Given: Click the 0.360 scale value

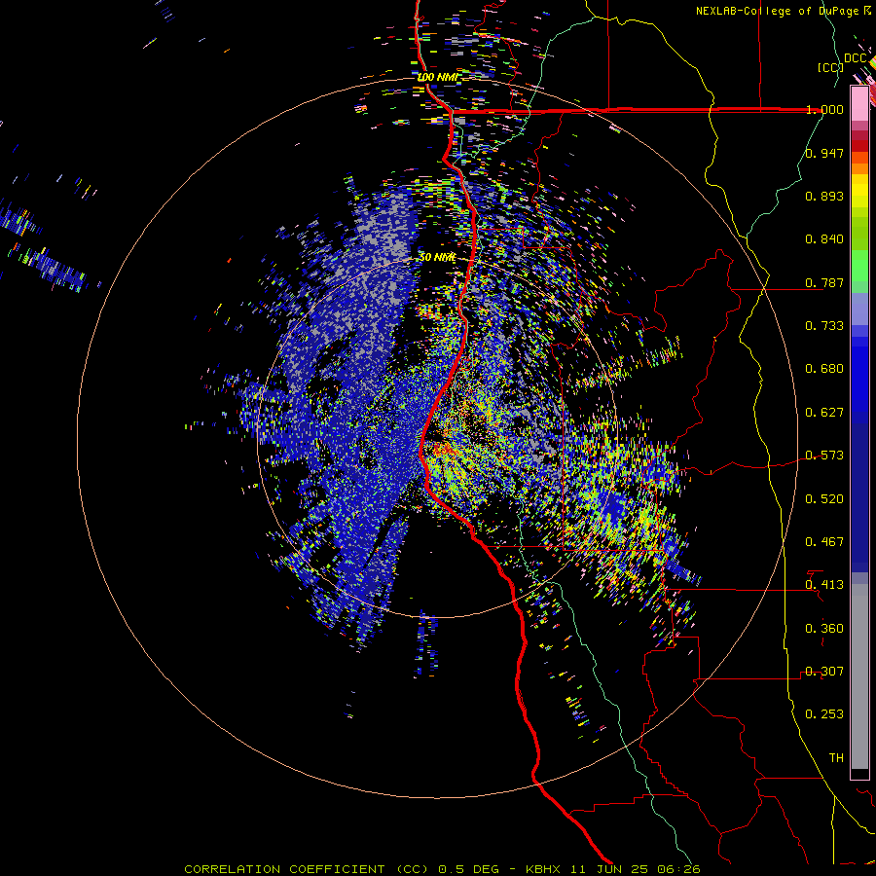Looking at the screenshot, I should pos(824,629).
